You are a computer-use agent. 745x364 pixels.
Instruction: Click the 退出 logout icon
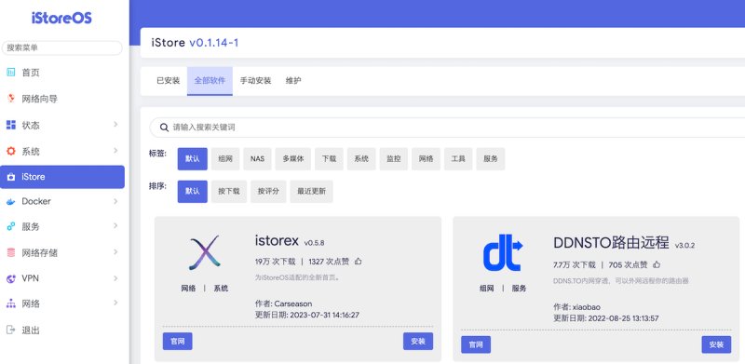[11, 330]
